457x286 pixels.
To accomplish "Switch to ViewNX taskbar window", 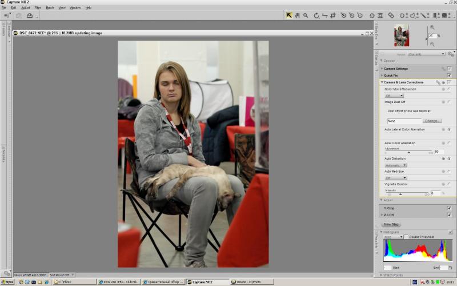I will click(x=252, y=282).
